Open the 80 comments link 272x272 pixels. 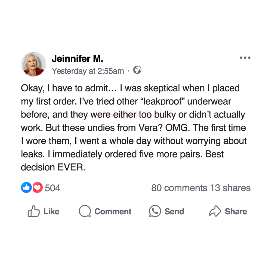179,188
